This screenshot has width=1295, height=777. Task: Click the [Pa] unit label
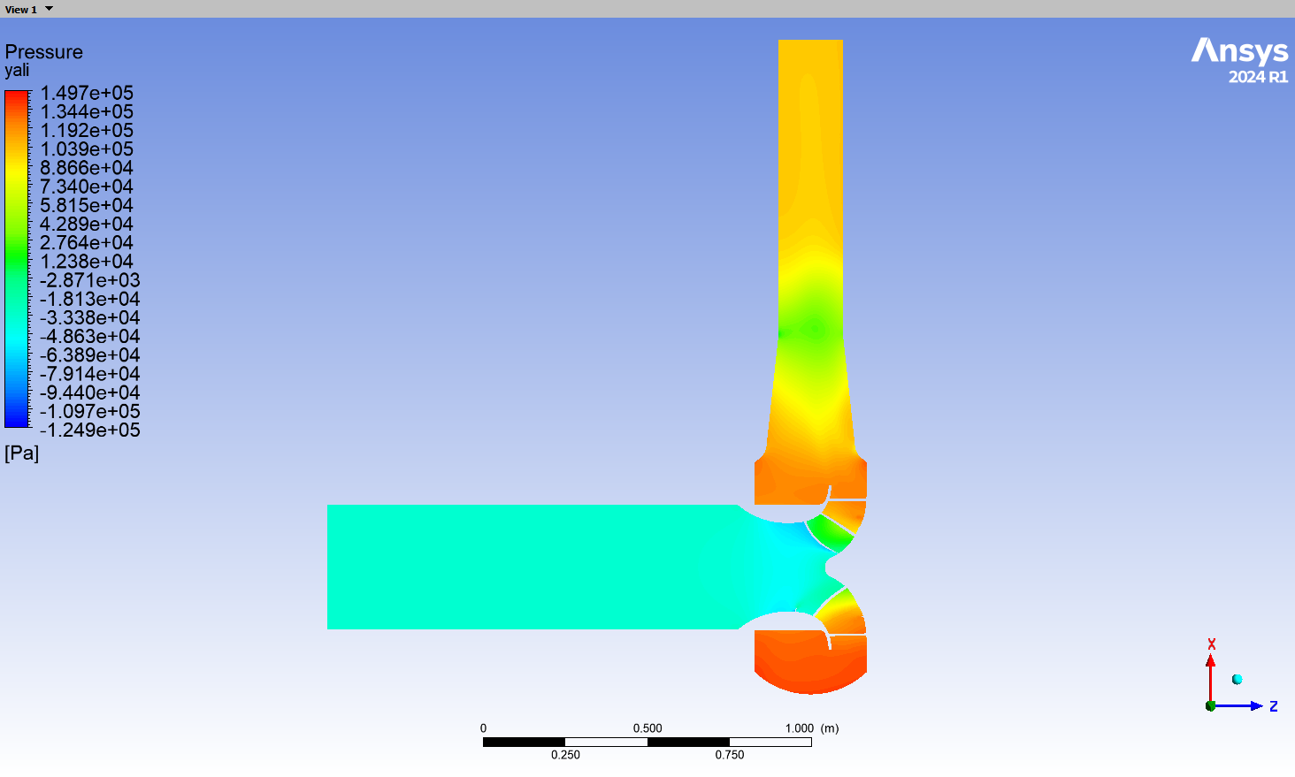(22, 453)
